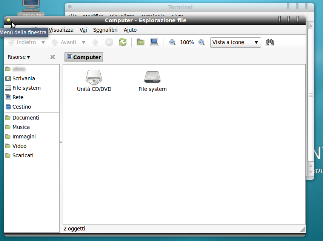
Task: Click the Indietro back button
Action: [22, 42]
